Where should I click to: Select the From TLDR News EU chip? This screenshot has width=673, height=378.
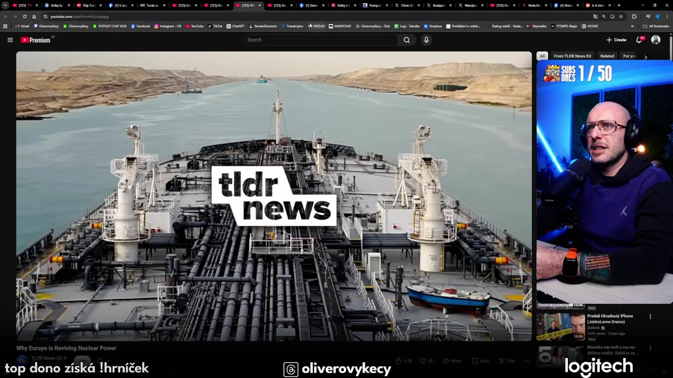[572, 56]
